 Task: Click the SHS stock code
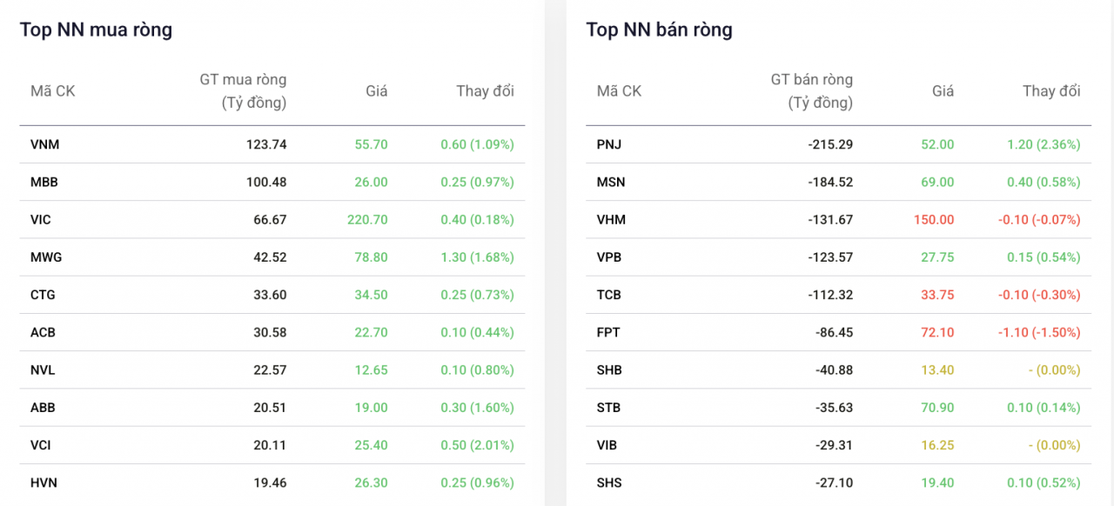[609, 483]
